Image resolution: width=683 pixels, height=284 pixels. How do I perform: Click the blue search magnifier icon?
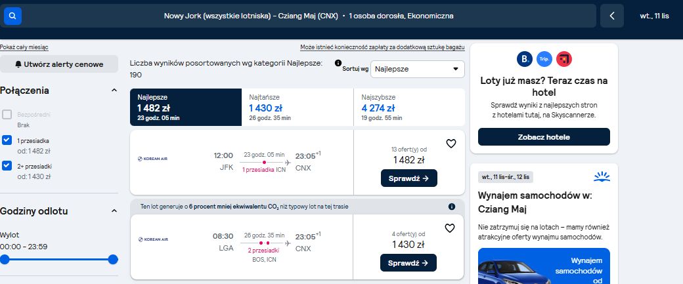tap(12, 16)
